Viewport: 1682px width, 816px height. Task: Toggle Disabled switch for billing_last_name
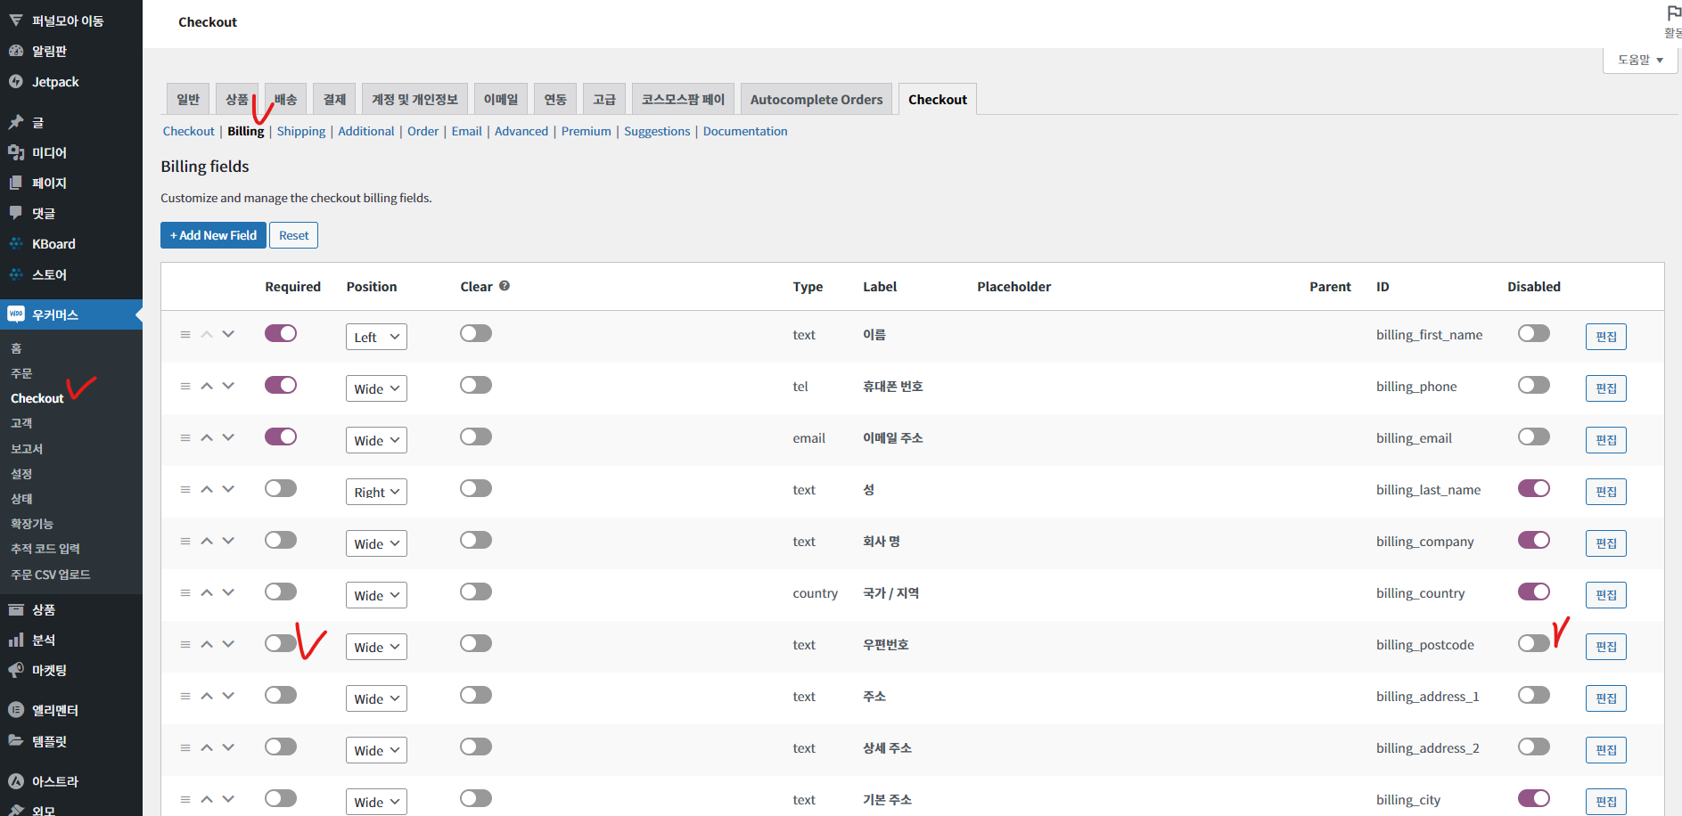(1534, 488)
